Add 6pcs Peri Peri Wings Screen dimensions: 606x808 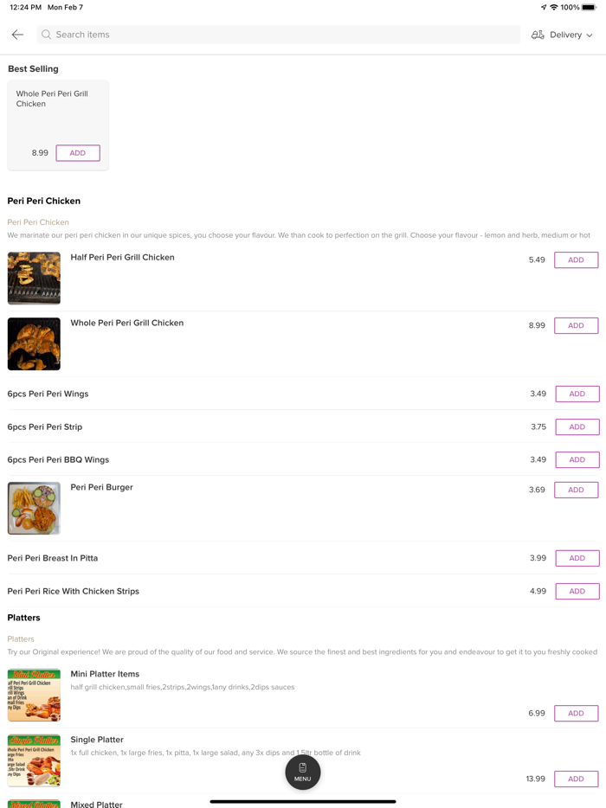[577, 394]
